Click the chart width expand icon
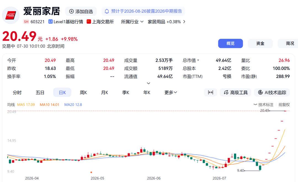 pyautogui.click(x=211, y=92)
